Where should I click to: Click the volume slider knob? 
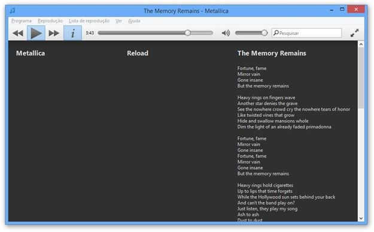click(264, 33)
